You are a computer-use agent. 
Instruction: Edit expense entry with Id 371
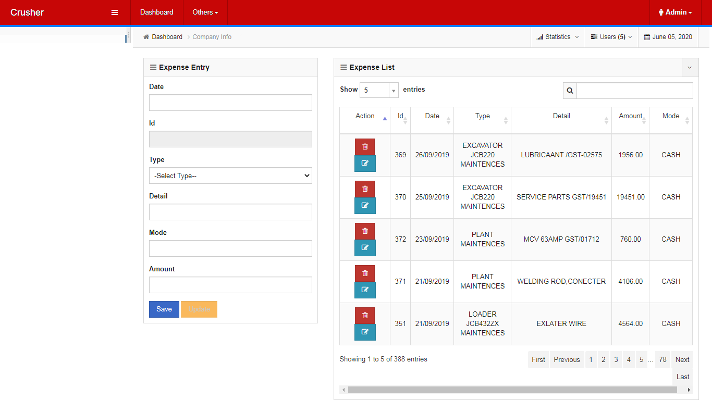coord(365,290)
